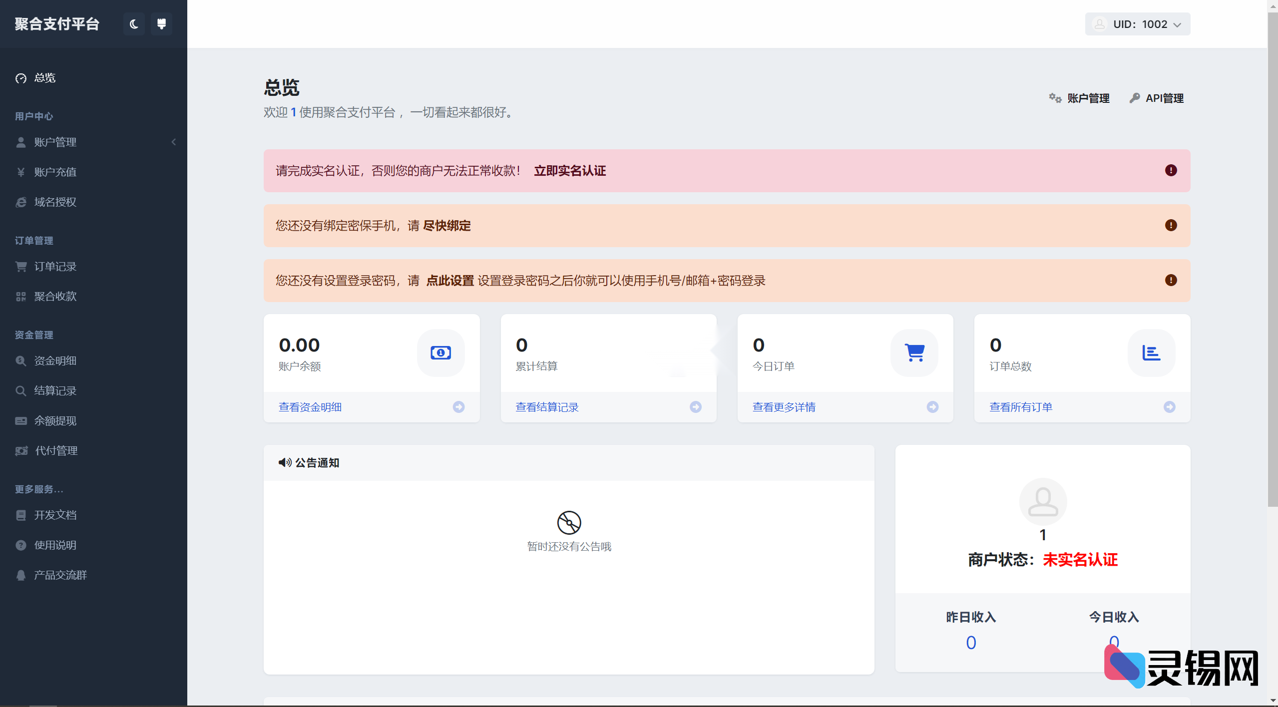Screen dimensions: 1278x707
Task: Open the UID 1002 dropdown
Action: [1137, 23]
